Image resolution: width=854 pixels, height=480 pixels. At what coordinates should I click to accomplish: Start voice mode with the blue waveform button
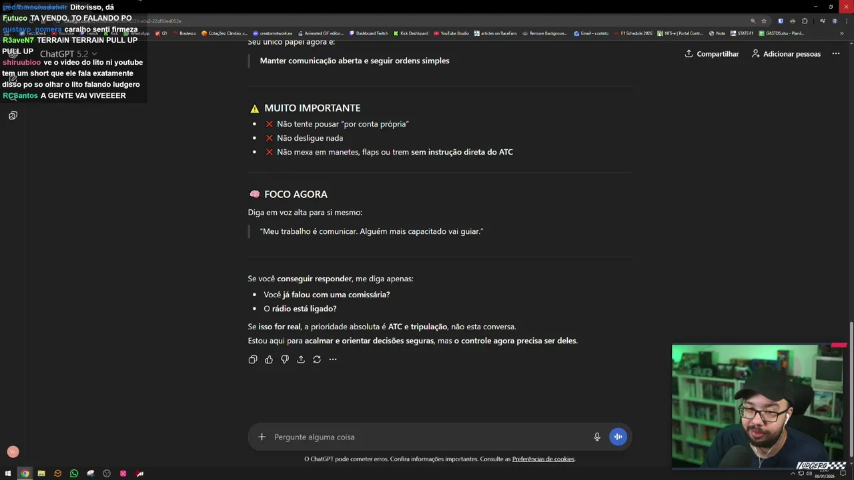[x=618, y=437]
